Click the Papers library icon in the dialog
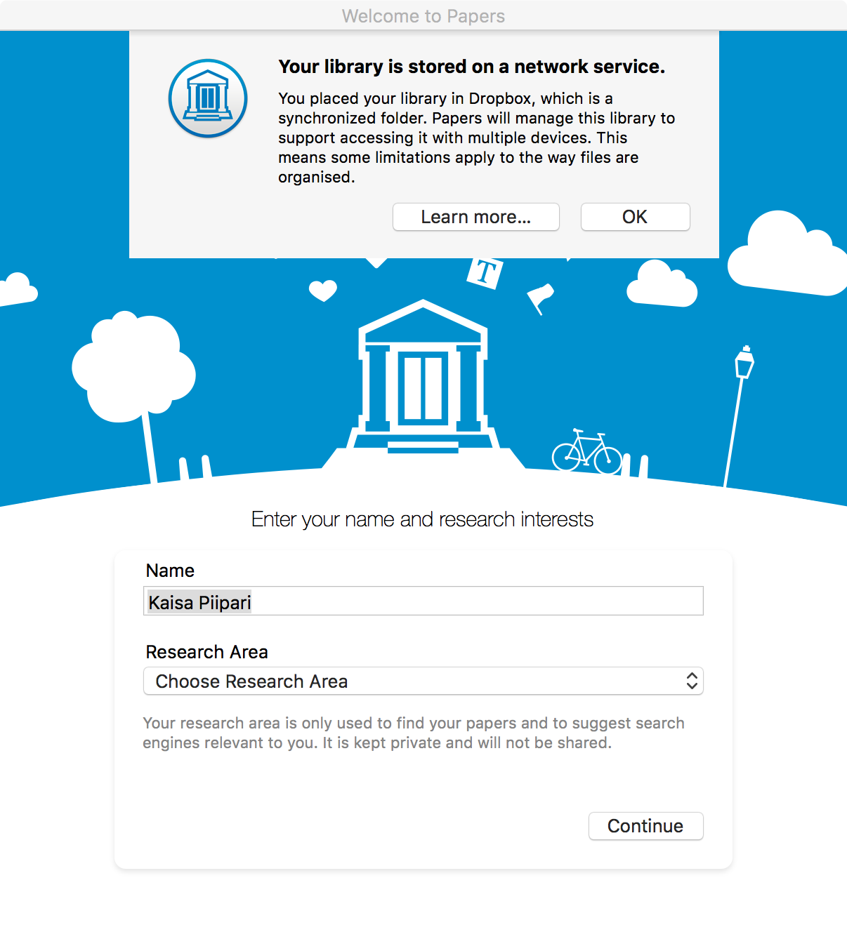The height and width of the screenshot is (925, 847). pos(208,98)
